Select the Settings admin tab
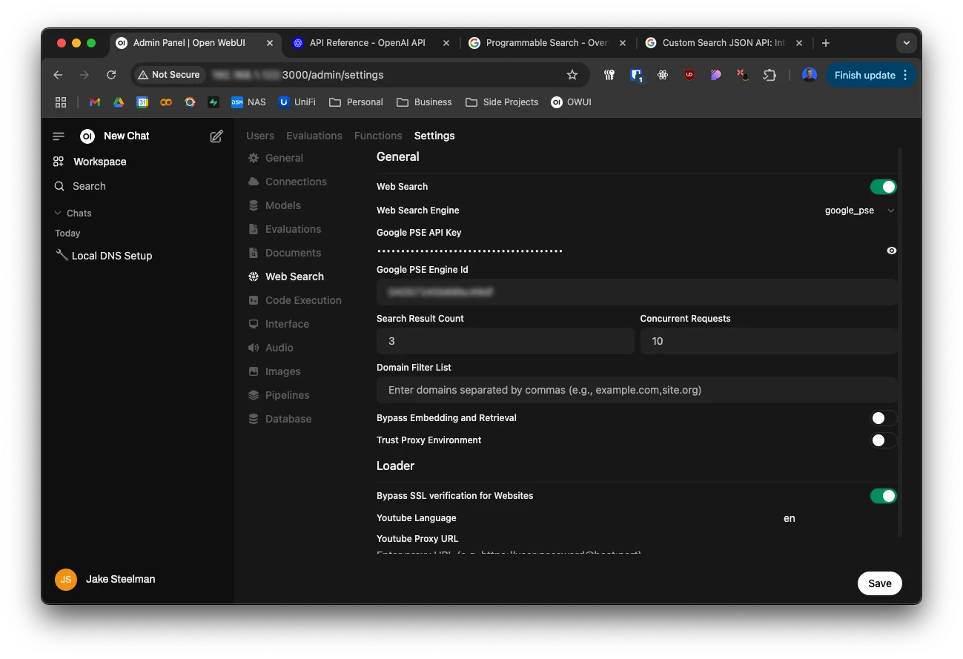Viewport: 963px width, 659px height. (434, 136)
